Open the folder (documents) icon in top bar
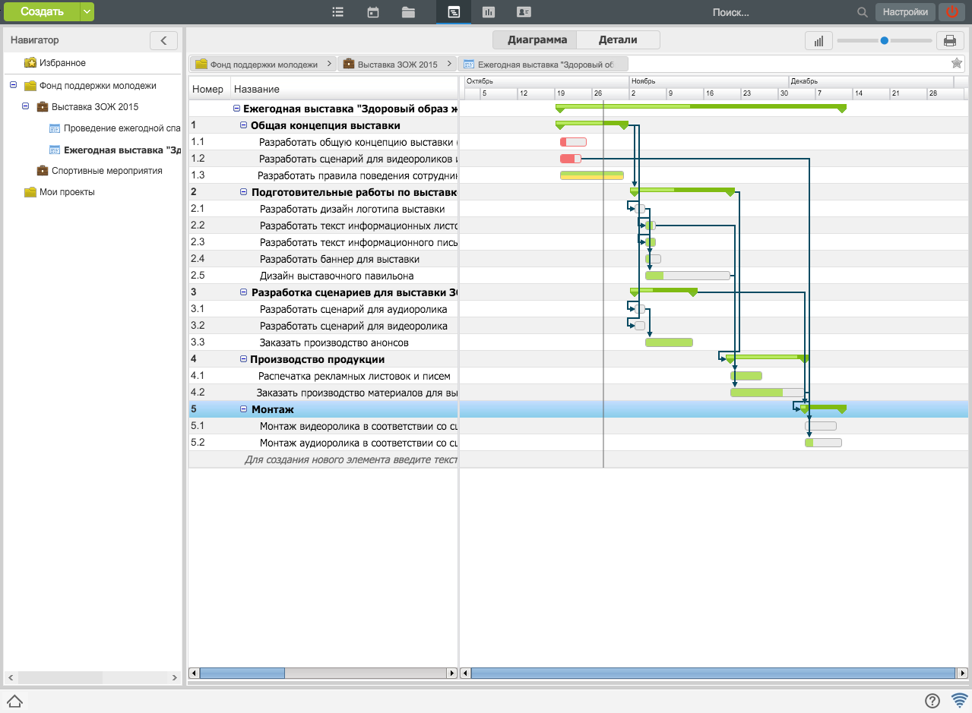Screen dimensions: 972x713 (x=409, y=12)
